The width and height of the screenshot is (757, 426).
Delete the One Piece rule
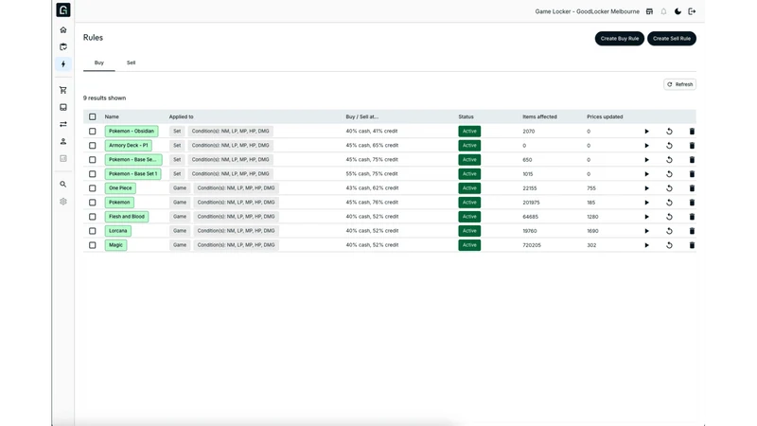[692, 188]
